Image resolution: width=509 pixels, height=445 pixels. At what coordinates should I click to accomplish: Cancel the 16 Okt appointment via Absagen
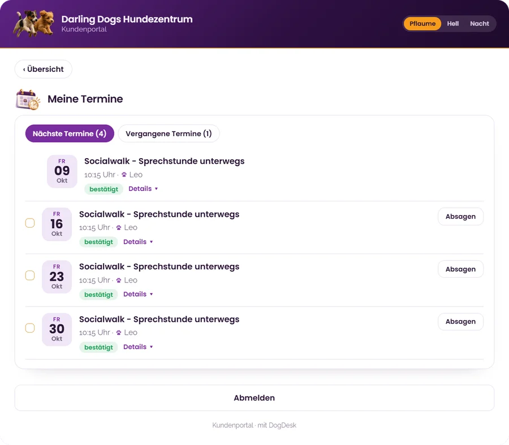click(460, 216)
